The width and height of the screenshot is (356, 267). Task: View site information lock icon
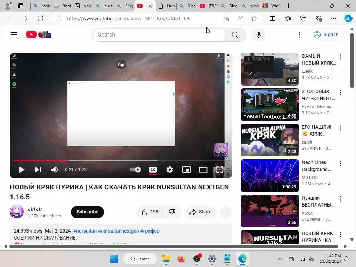click(x=59, y=18)
